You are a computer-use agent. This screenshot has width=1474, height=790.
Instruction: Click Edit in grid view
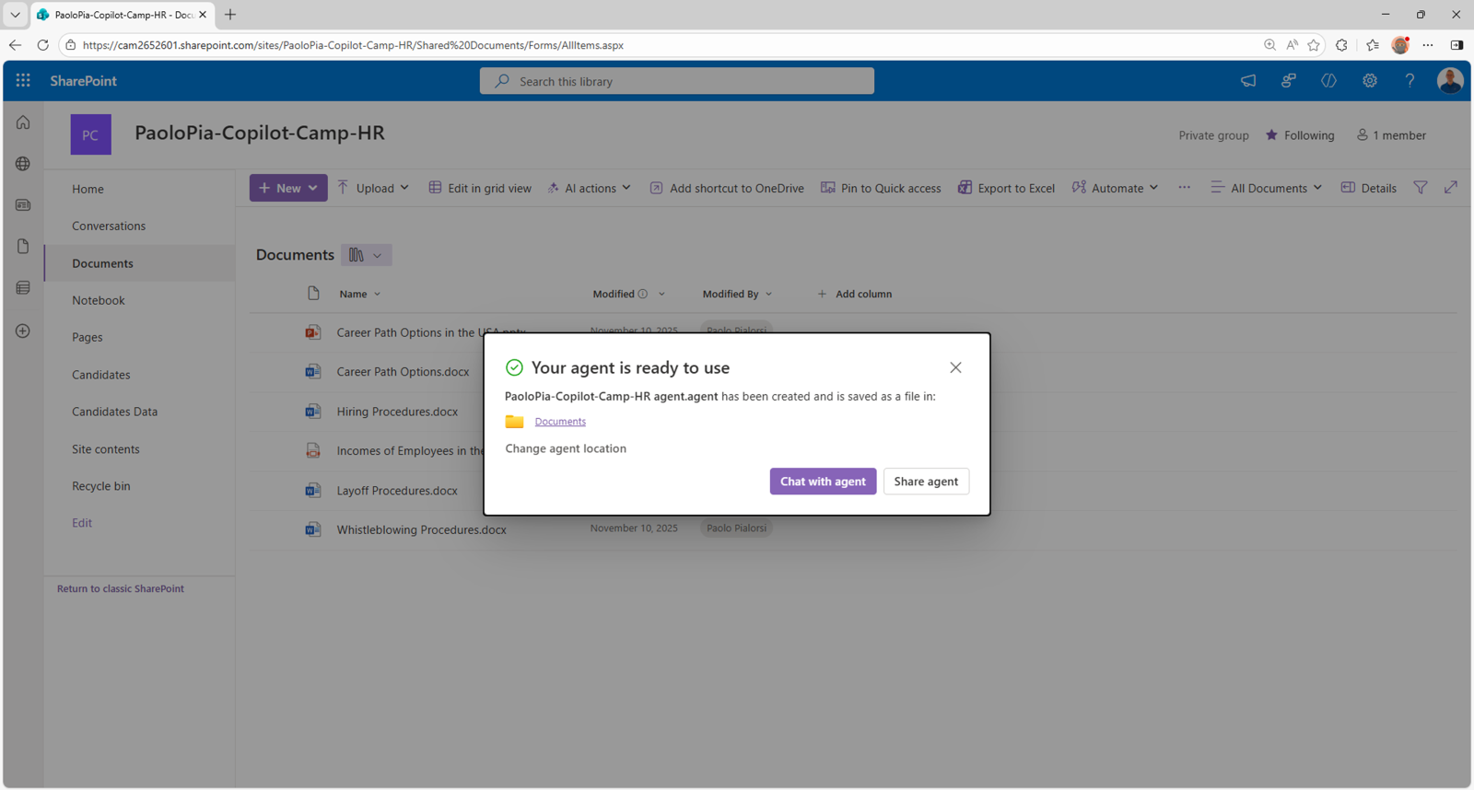point(480,188)
